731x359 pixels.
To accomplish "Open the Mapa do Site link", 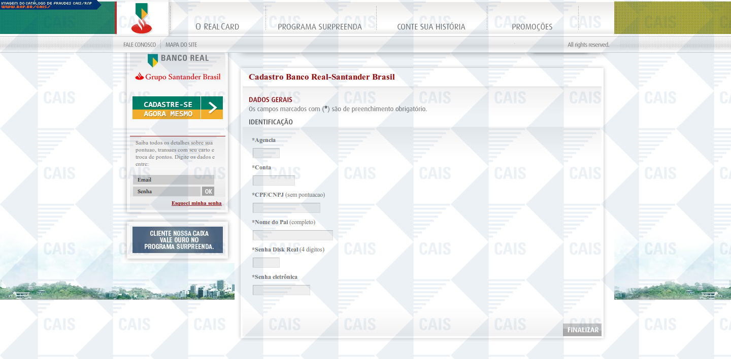I will point(181,45).
